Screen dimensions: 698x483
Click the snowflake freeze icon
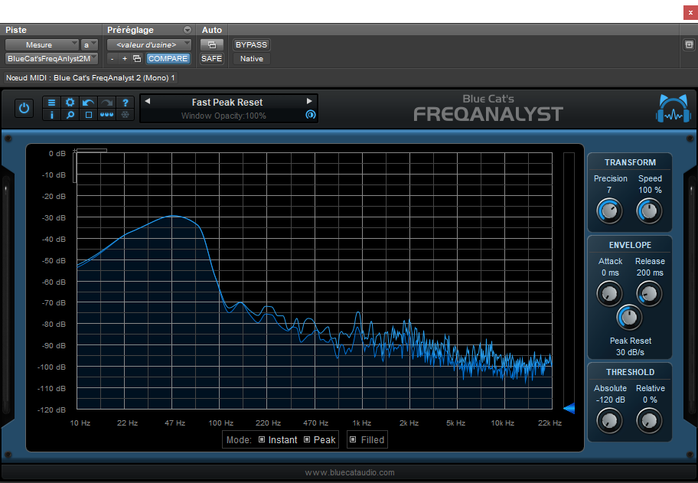click(x=125, y=115)
